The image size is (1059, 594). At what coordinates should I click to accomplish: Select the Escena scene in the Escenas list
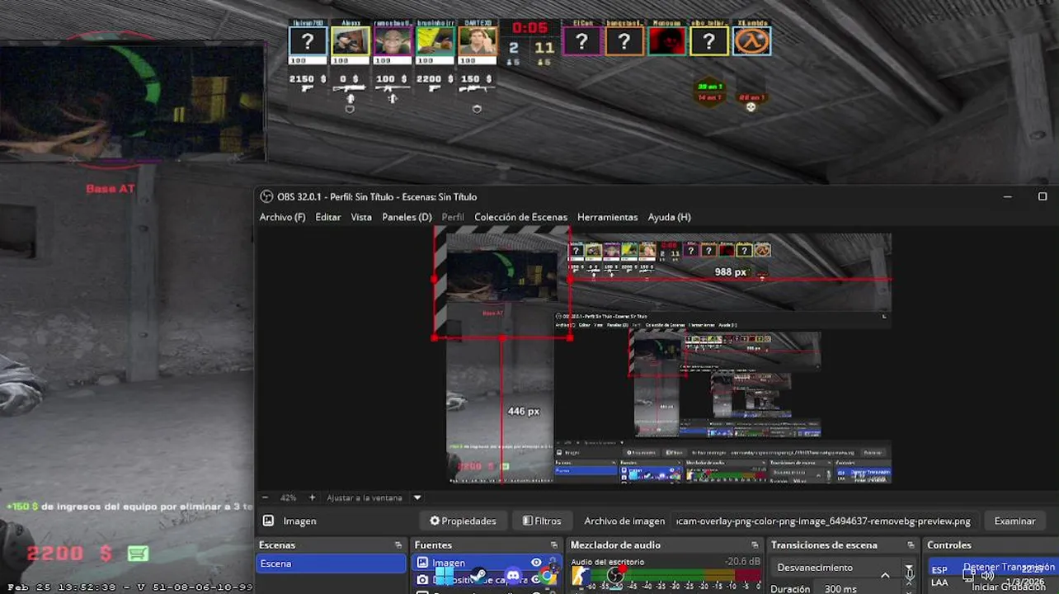tap(330, 563)
